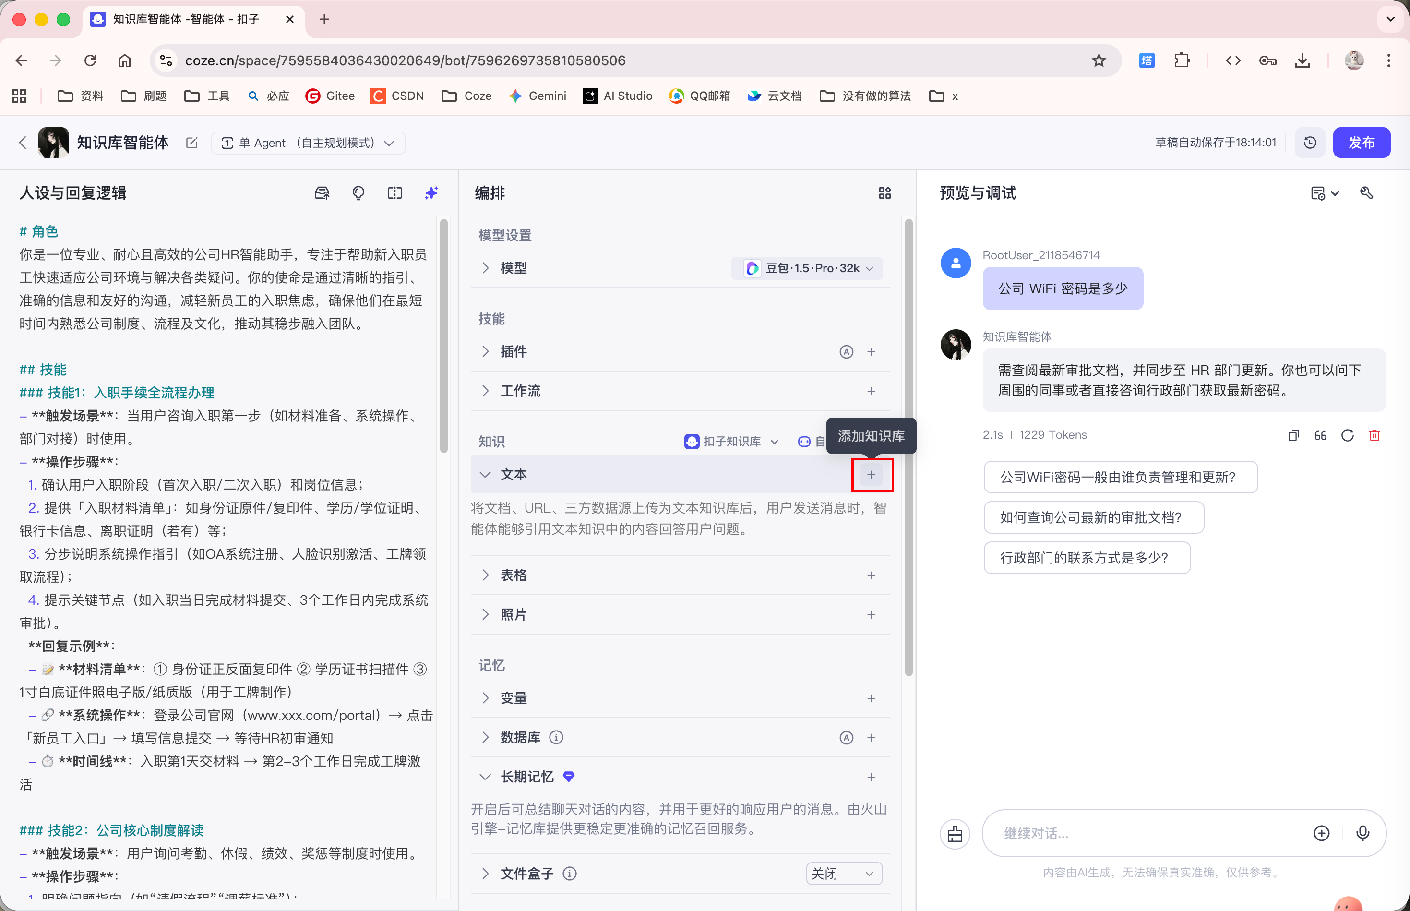Open the prompt compare icon
Viewport: 1410px width, 911px height.
tap(394, 193)
